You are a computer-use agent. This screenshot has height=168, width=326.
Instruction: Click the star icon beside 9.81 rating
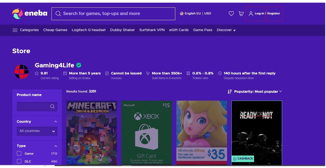click(37, 73)
